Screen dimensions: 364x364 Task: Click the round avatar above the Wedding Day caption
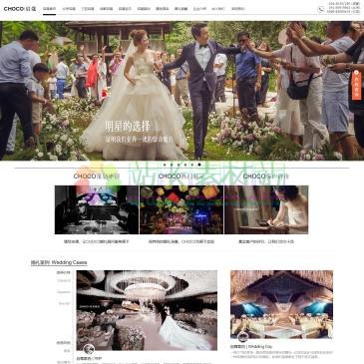pyautogui.click(x=243, y=337)
